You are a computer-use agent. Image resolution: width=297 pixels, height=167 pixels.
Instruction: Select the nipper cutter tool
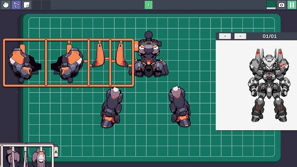(16, 5)
